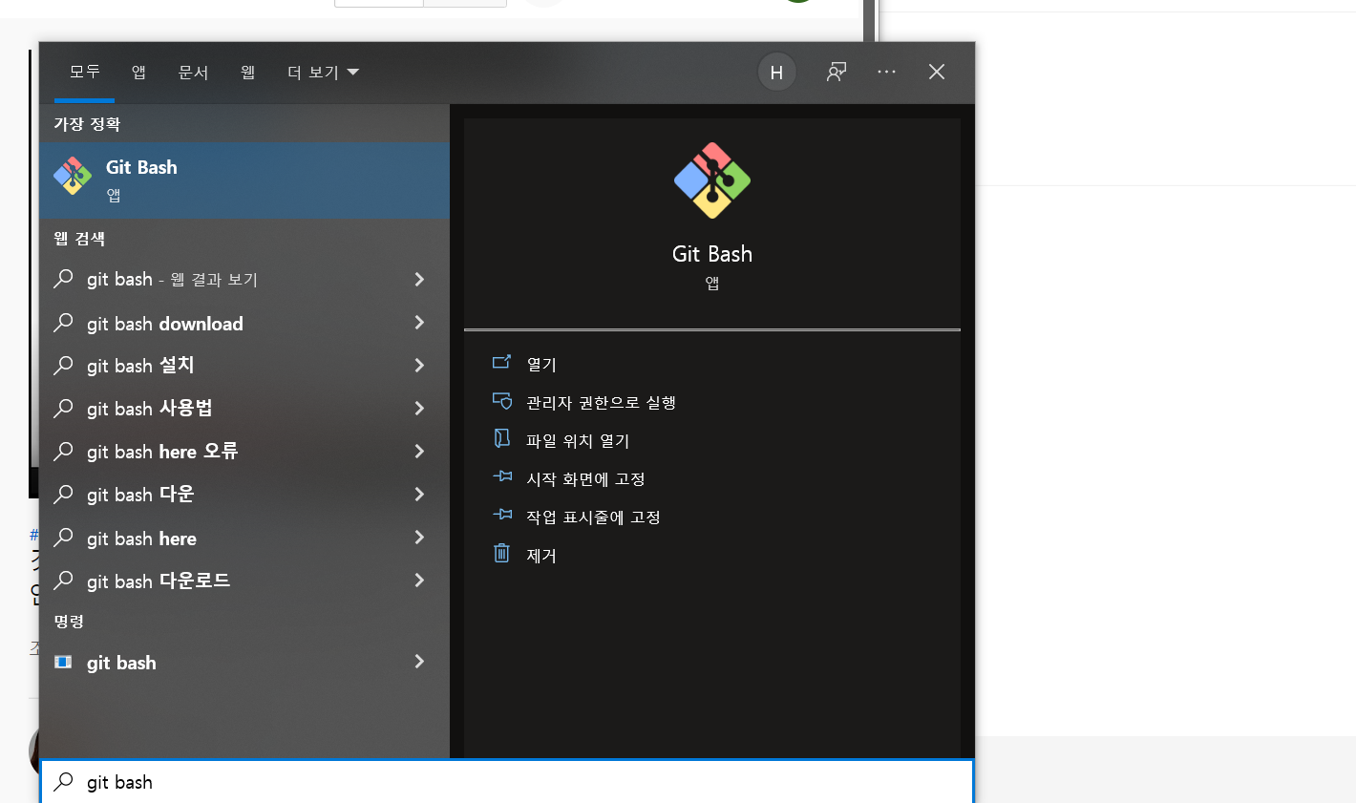
Task: Expand arrow for 'git bash download'
Action: (419, 323)
